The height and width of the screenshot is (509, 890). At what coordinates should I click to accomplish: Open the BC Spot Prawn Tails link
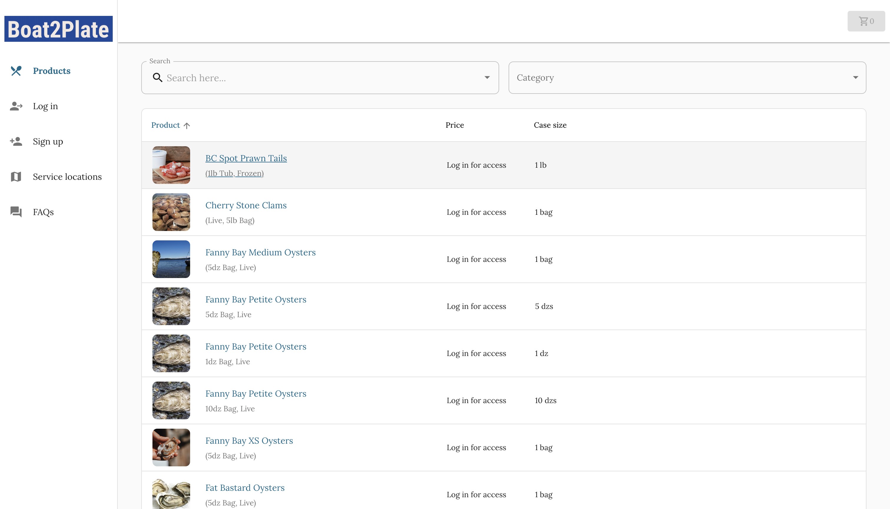246,158
